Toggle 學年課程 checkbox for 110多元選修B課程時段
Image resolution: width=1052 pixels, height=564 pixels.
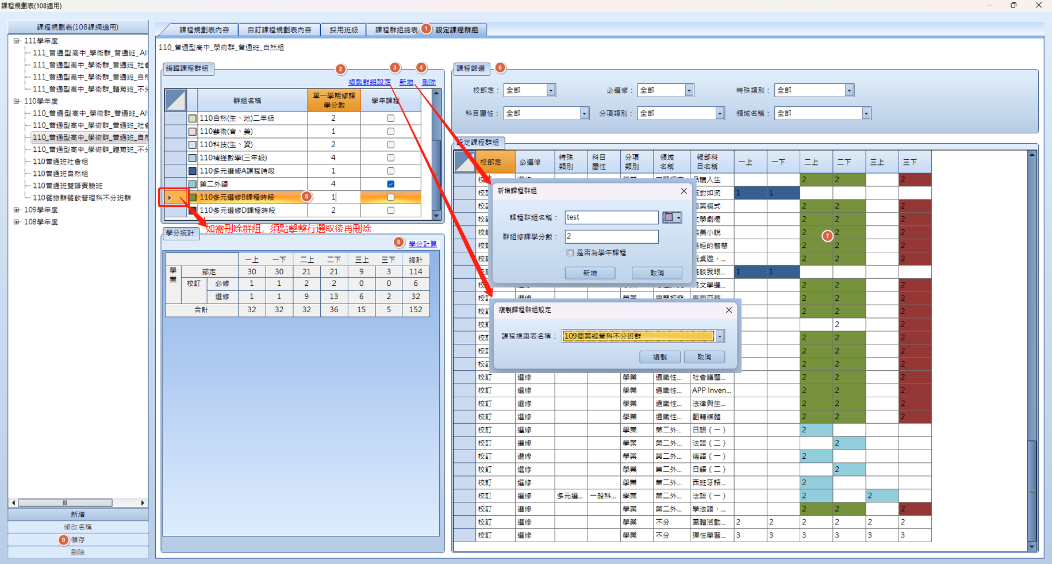click(x=391, y=197)
